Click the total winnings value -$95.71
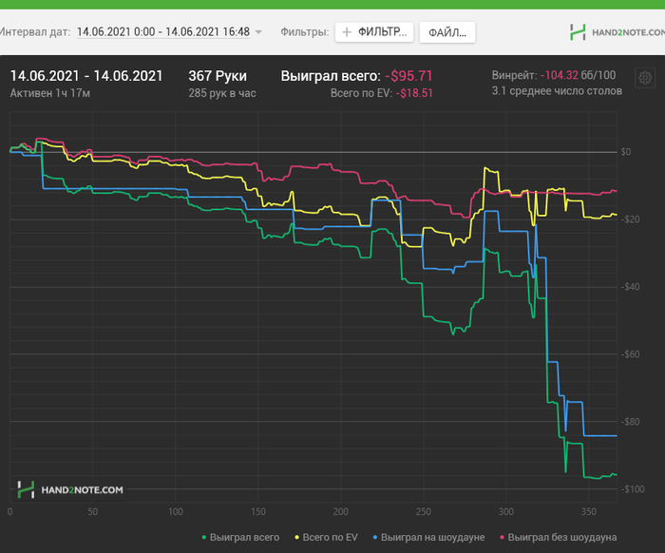This screenshot has width=665, height=553. (x=408, y=76)
